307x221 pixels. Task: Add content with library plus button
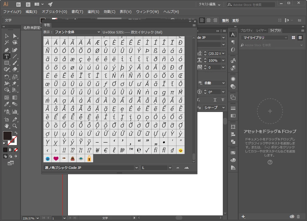(x=243, y=216)
